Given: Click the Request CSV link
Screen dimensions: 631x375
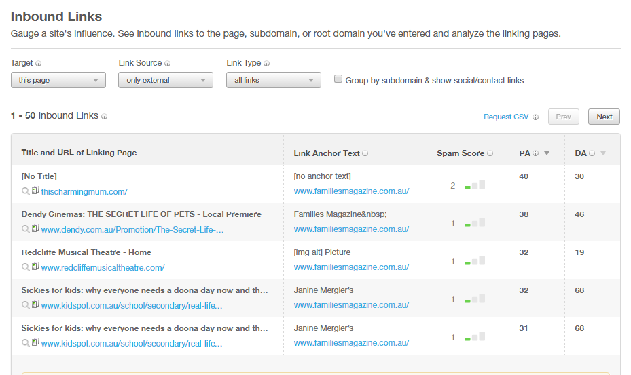Looking at the screenshot, I should [506, 117].
